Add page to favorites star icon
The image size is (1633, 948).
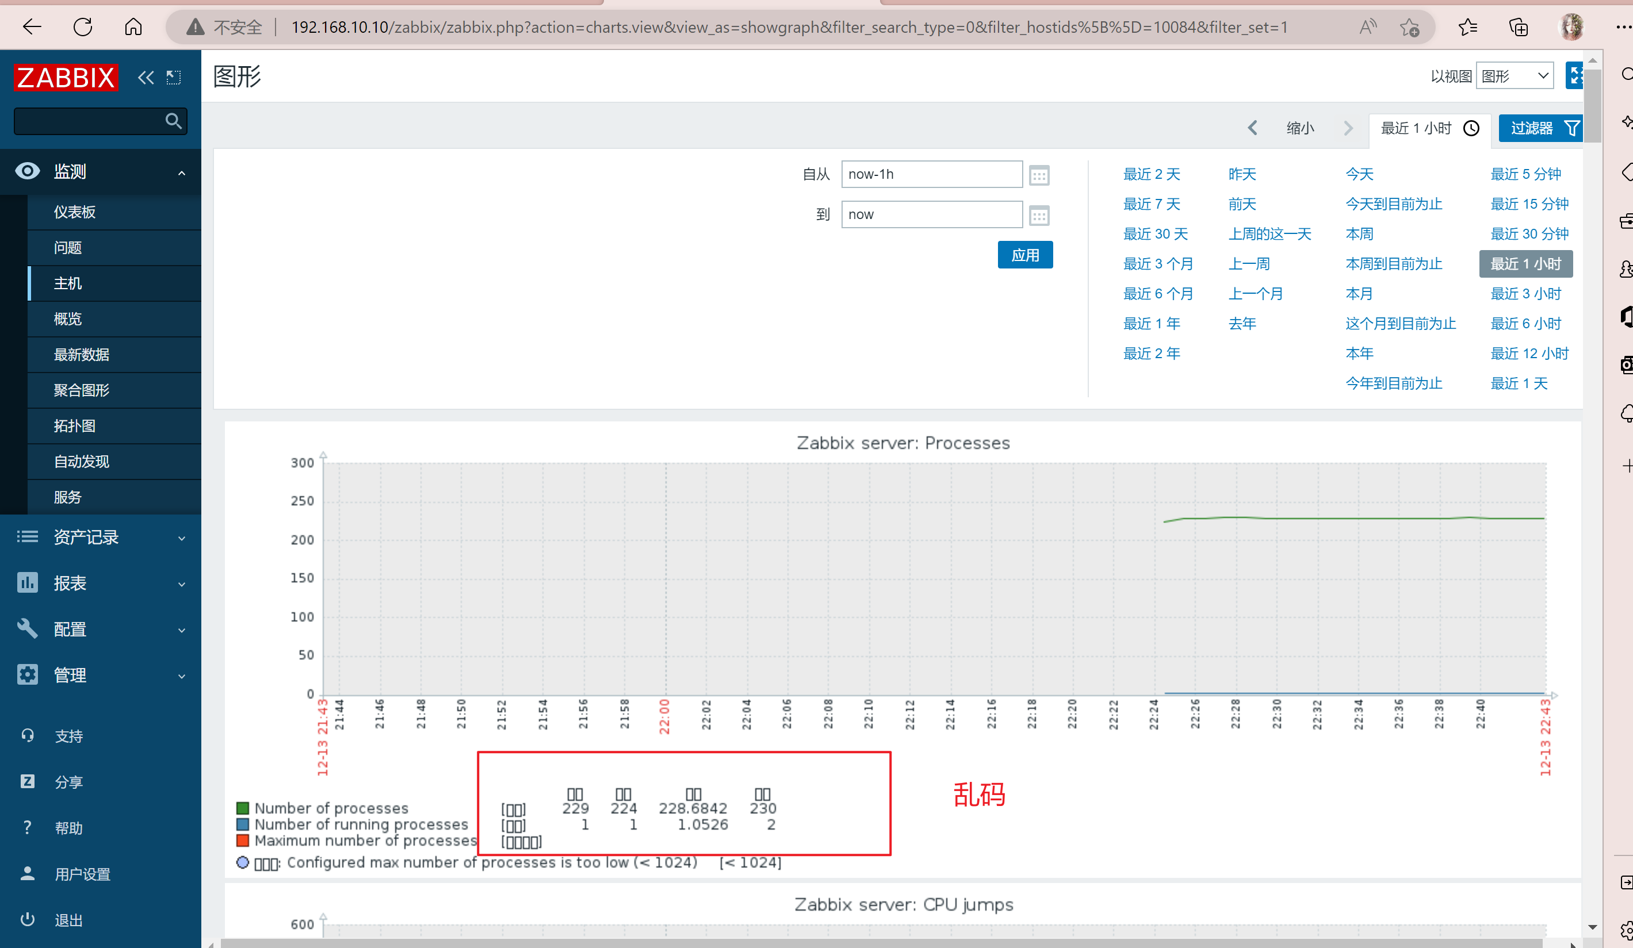coord(1409,27)
